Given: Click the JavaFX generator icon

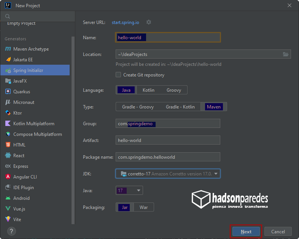Looking at the screenshot, I should click(x=8, y=81).
